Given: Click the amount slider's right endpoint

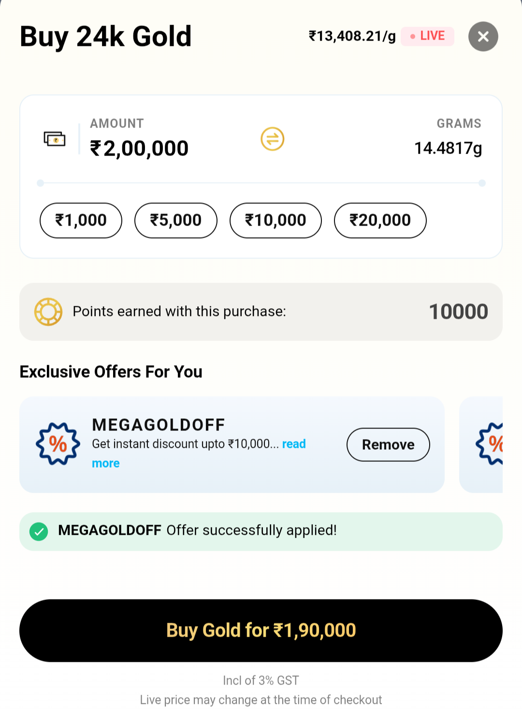Looking at the screenshot, I should (482, 183).
